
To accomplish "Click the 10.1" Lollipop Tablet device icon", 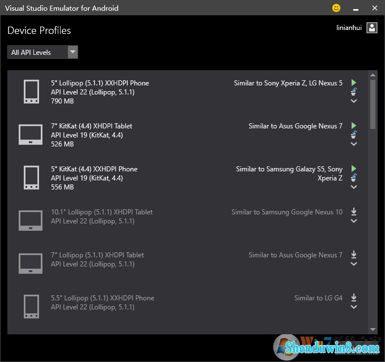I will 31,221.
